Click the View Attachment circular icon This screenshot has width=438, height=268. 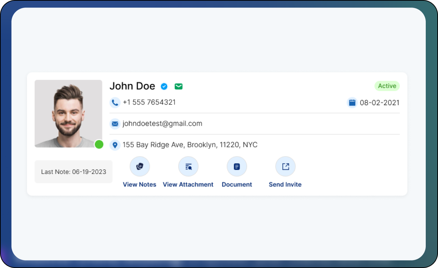(x=188, y=166)
